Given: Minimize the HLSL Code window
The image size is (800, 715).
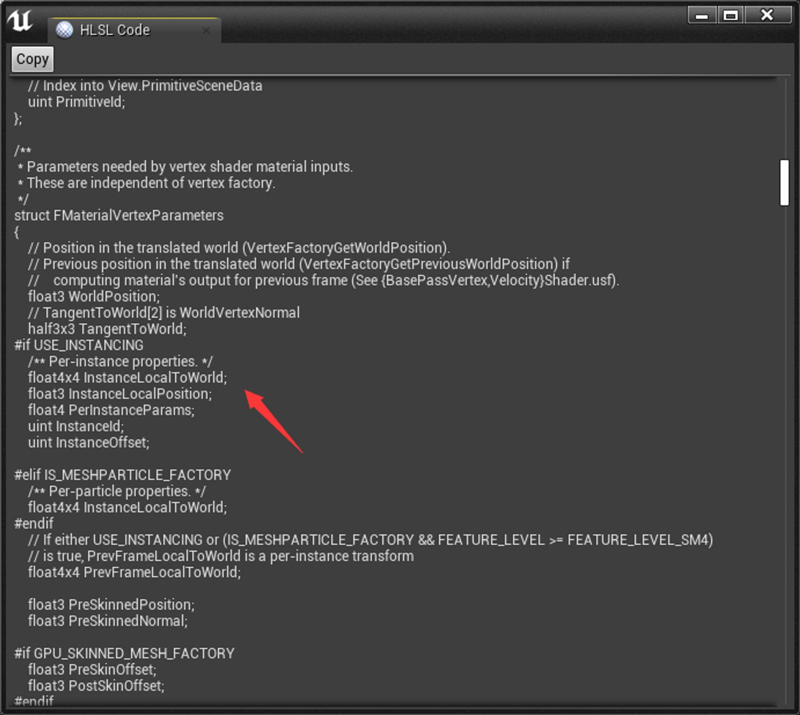Looking at the screenshot, I should (702, 16).
